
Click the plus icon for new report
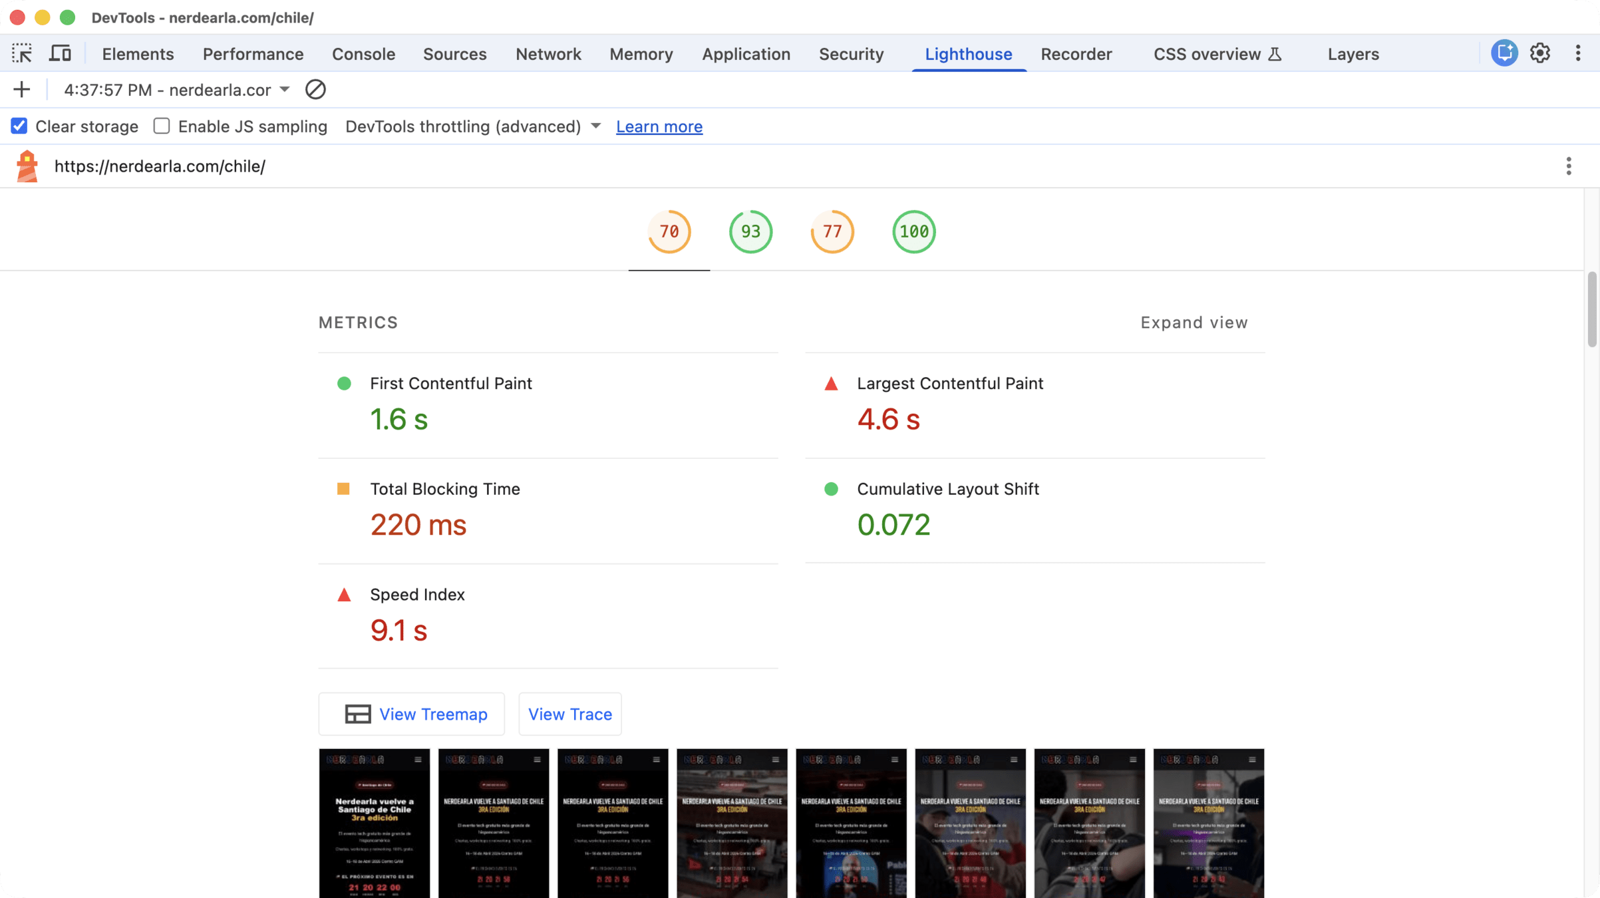pyautogui.click(x=21, y=90)
